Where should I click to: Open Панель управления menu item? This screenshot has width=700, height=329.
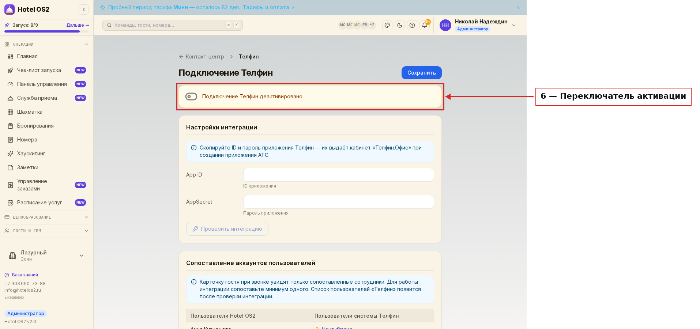tap(46, 84)
